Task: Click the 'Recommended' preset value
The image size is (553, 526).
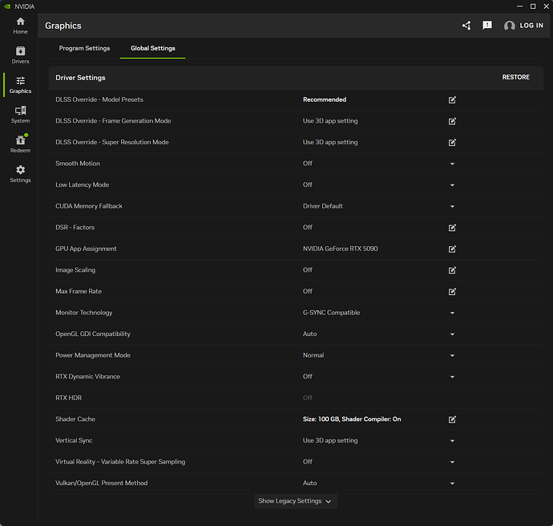Action: [x=325, y=99]
